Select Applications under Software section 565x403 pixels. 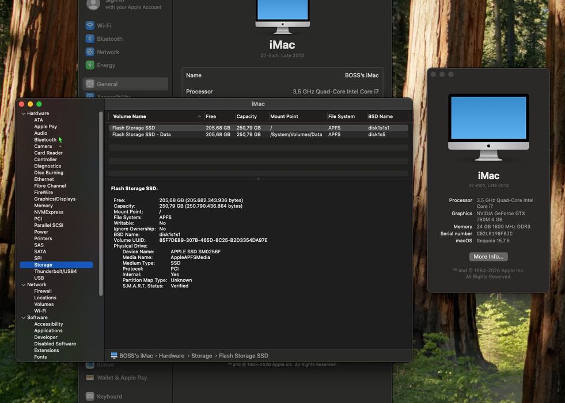pyautogui.click(x=48, y=330)
